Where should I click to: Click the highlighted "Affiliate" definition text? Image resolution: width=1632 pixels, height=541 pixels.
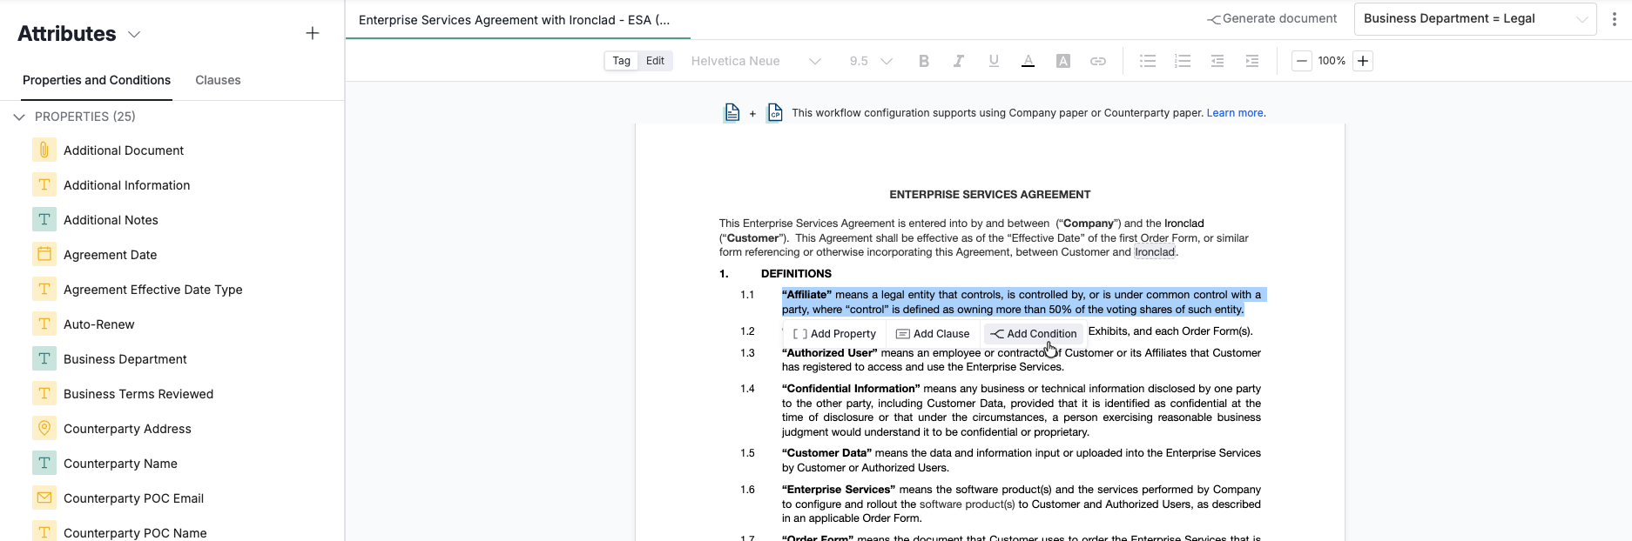pos(1022,302)
